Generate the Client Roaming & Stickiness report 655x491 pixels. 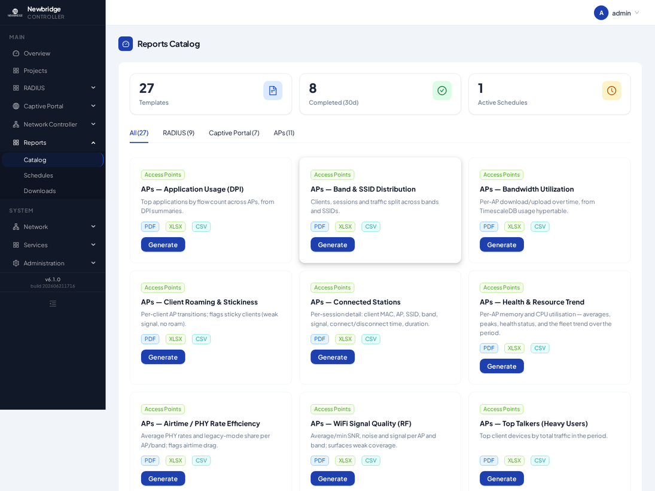[x=163, y=357]
